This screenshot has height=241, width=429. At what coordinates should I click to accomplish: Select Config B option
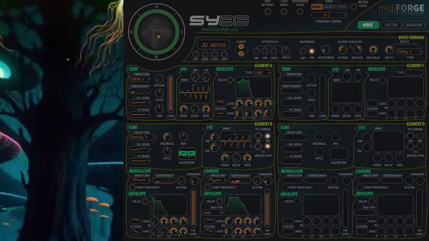[x=241, y=53]
